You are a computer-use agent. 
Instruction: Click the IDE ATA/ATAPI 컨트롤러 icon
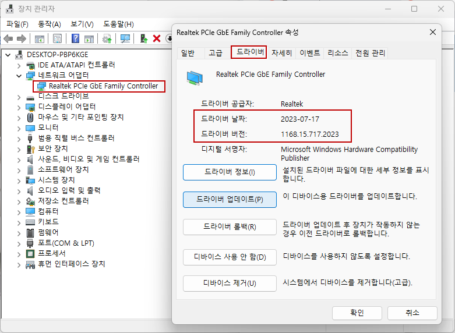[30, 65]
